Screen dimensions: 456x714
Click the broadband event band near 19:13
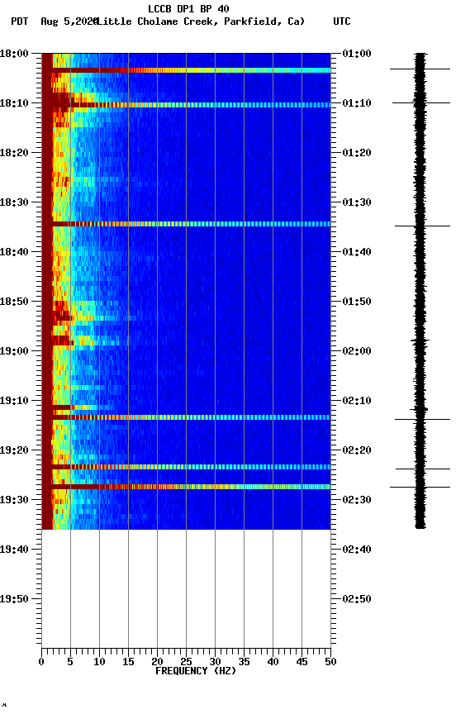click(186, 417)
